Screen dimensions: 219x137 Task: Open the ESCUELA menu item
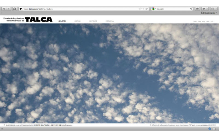pos(110,21)
